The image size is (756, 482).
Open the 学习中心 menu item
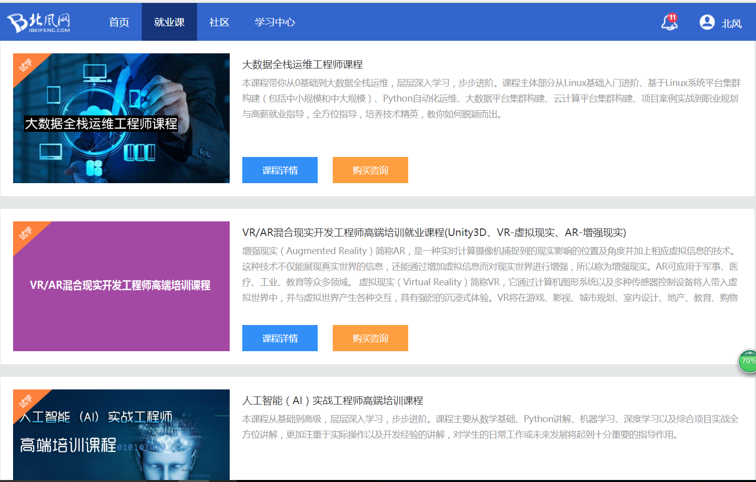click(274, 22)
